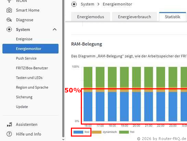Viewport: 187px width, 141px height.
Task: Click the Smart Home power icon
Action: [x=9, y=10]
